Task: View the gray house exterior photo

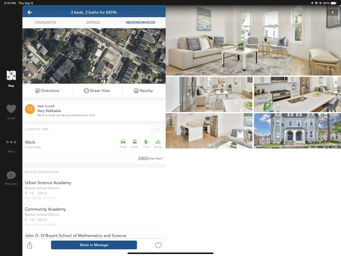Action: pos(297,131)
